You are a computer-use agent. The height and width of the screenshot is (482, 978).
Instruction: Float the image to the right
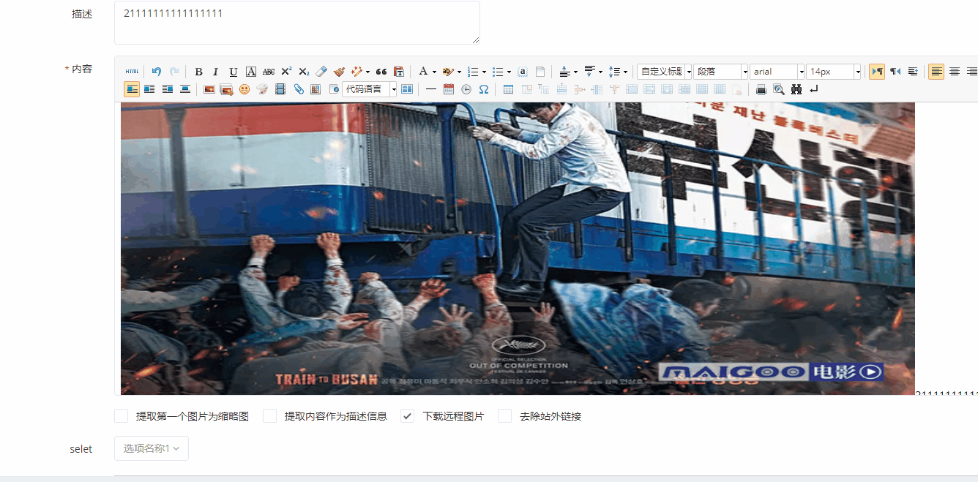tap(167, 89)
